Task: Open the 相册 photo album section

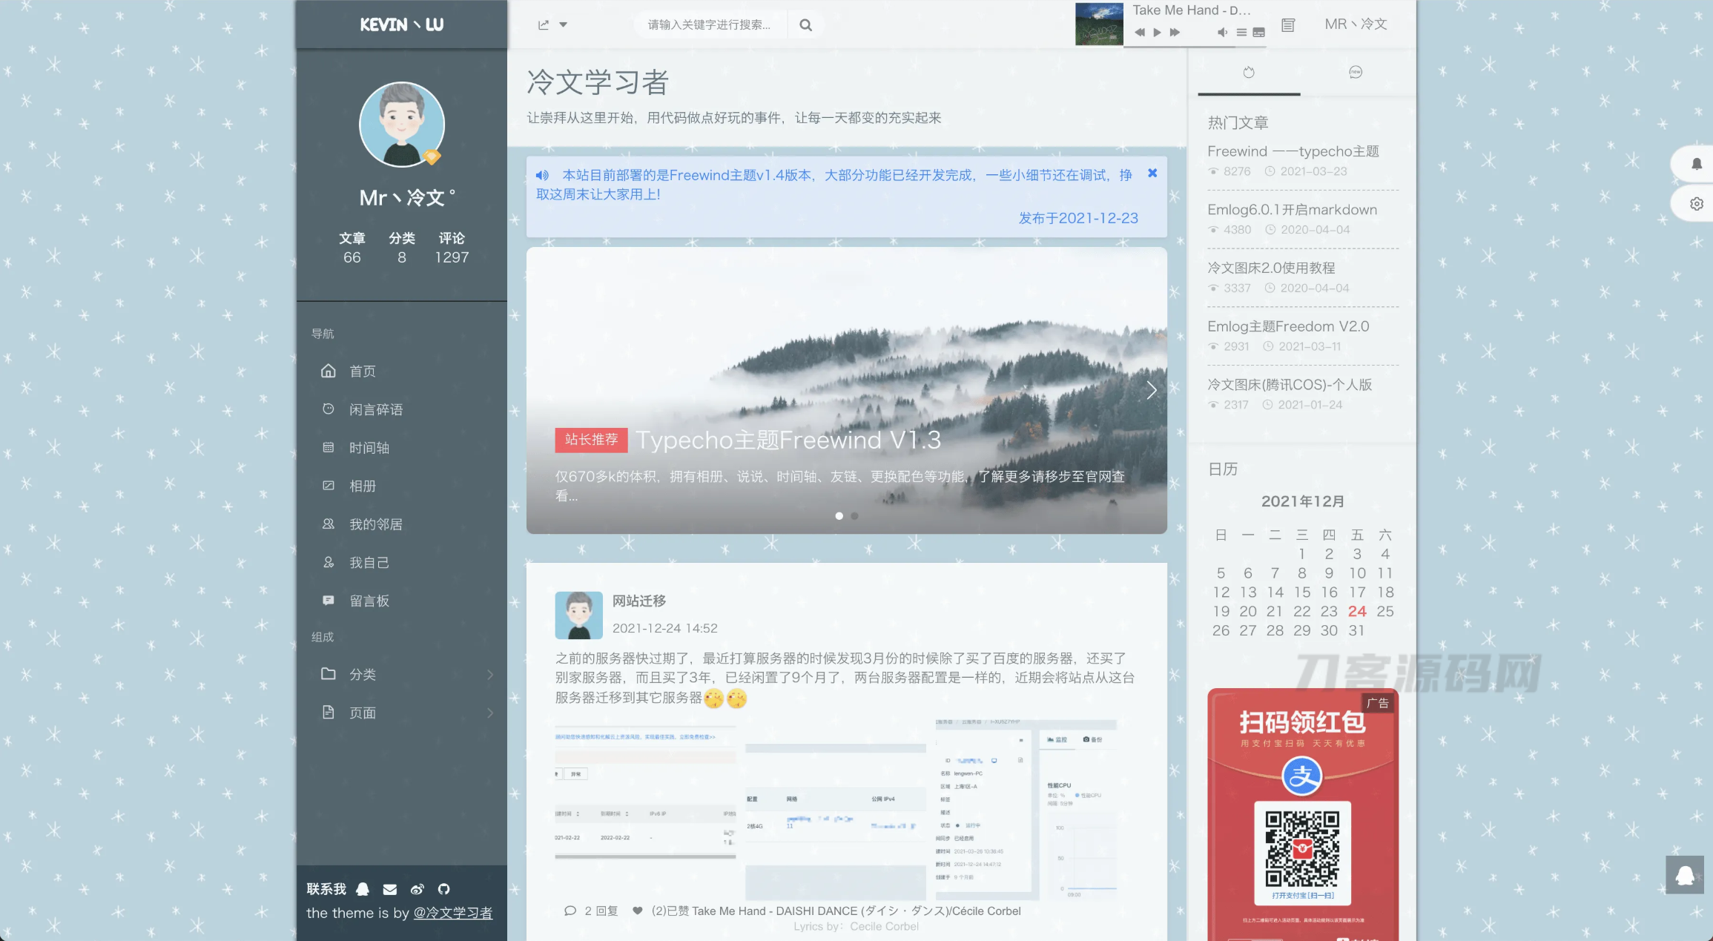Action: (x=363, y=486)
